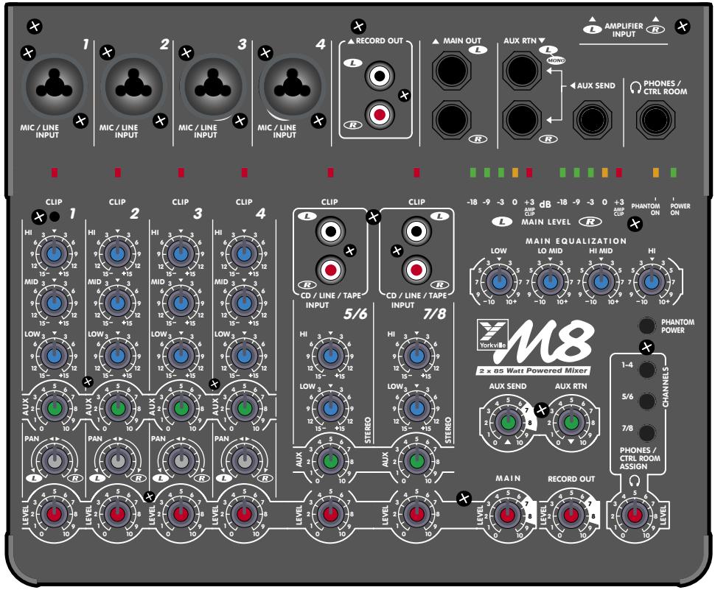This screenshot has height=590, width=715.
Task: Click the Yorkville logo badge
Action: pos(492,335)
